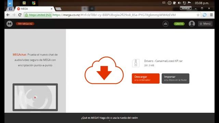Click the MEGA logo in the header

9,24
